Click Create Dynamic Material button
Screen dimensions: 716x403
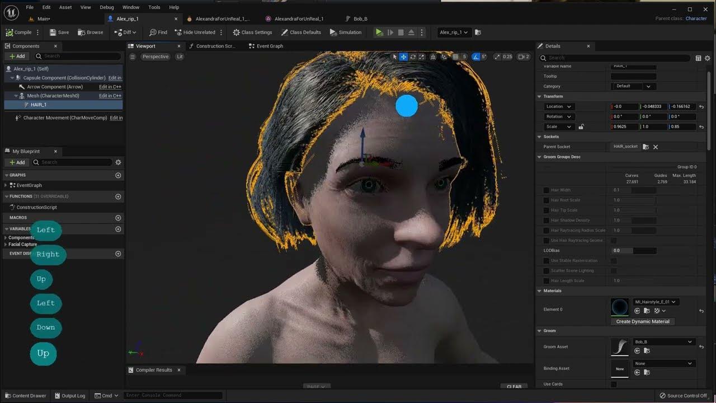pos(643,322)
